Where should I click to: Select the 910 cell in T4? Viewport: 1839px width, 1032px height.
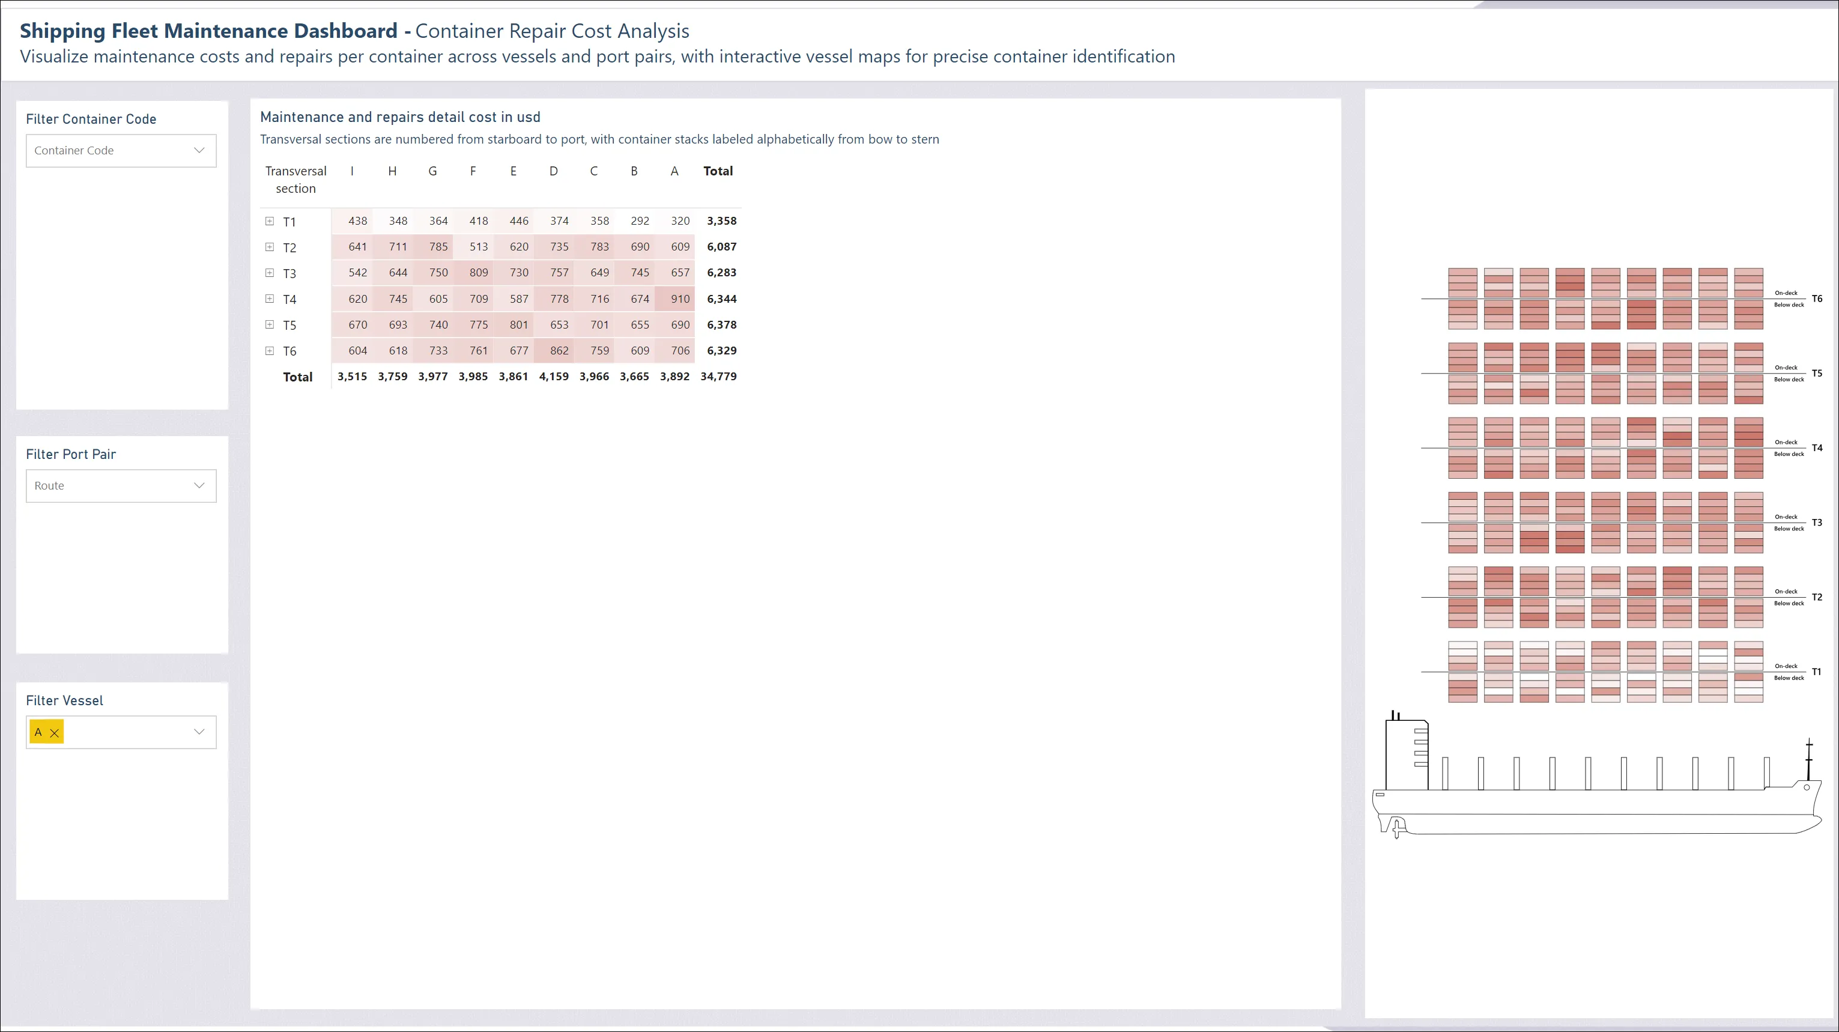click(x=674, y=299)
